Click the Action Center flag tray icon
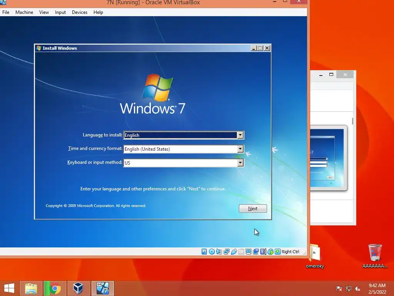Image resolution: width=394 pixels, height=296 pixels. click(339, 288)
